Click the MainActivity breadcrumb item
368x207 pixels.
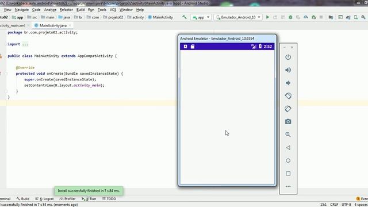point(160,17)
